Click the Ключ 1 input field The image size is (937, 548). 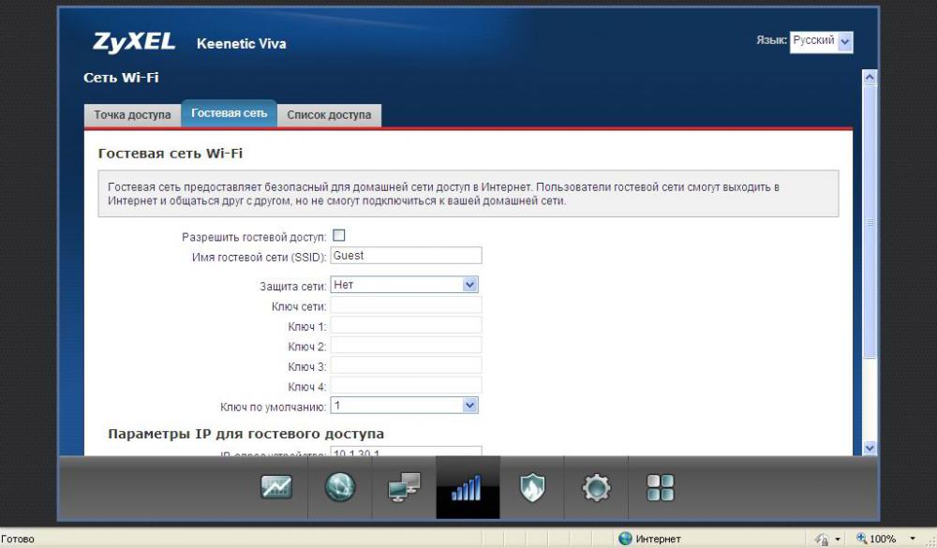point(406,325)
